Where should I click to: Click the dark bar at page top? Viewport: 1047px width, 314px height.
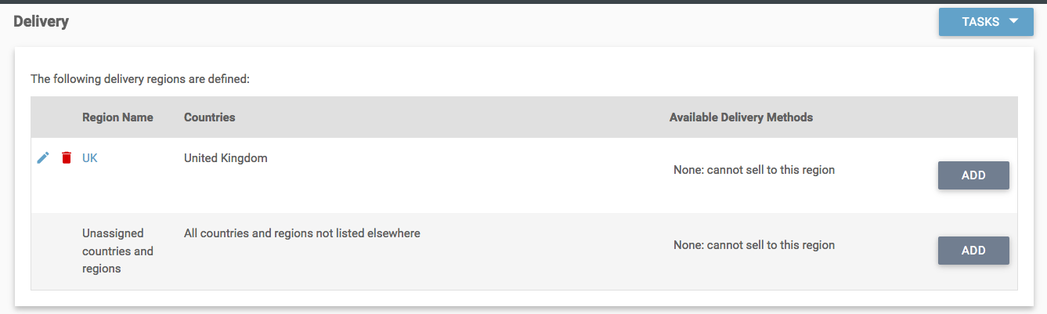[x=523, y=2]
